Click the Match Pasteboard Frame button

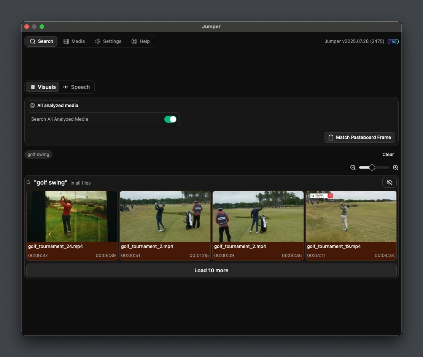click(x=359, y=137)
